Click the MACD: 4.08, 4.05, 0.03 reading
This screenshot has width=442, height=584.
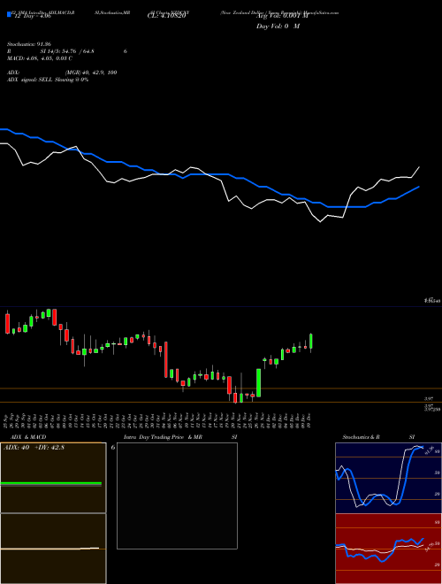tap(40, 58)
